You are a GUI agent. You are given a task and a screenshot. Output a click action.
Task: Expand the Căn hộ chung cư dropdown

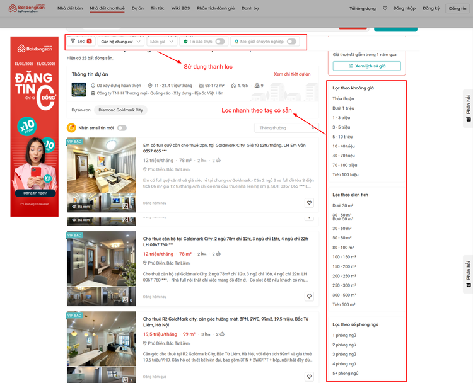point(120,42)
